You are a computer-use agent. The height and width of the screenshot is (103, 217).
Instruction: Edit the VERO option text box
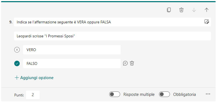(x=72, y=50)
